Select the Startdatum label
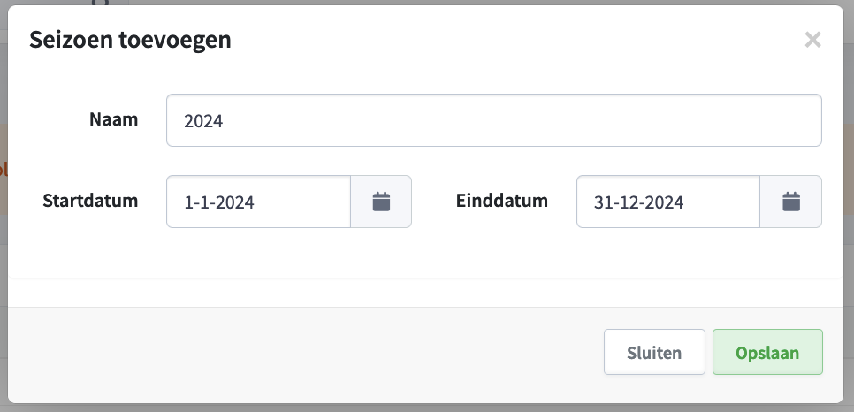The height and width of the screenshot is (412, 854). tap(90, 201)
